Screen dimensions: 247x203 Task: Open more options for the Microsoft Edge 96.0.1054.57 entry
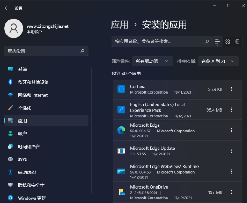(x=231, y=130)
